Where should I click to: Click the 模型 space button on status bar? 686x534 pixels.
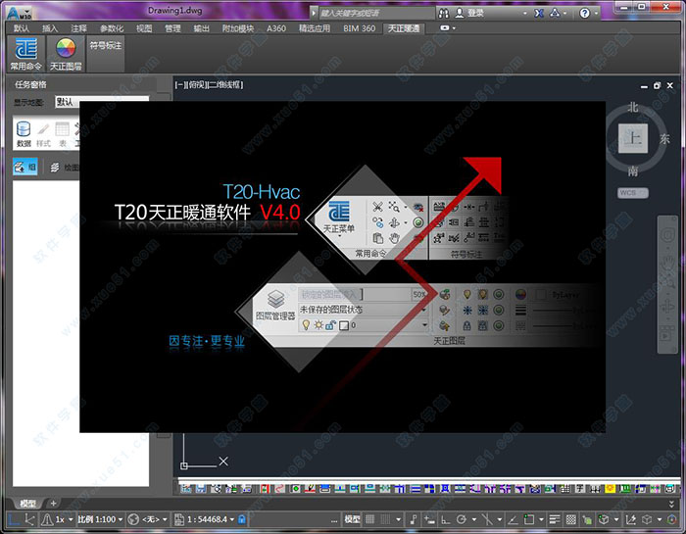[x=352, y=519]
